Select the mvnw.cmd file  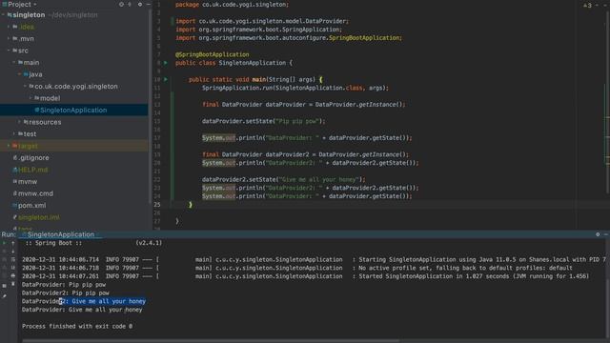click(x=32, y=193)
